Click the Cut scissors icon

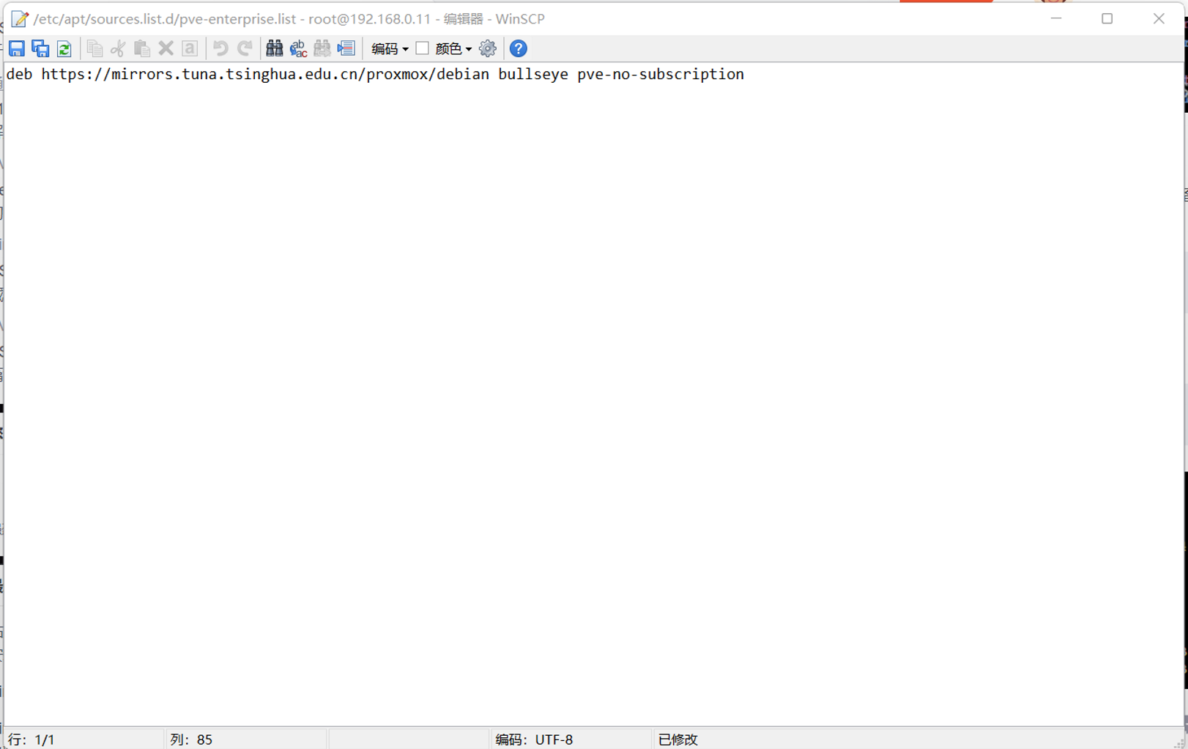click(x=118, y=48)
